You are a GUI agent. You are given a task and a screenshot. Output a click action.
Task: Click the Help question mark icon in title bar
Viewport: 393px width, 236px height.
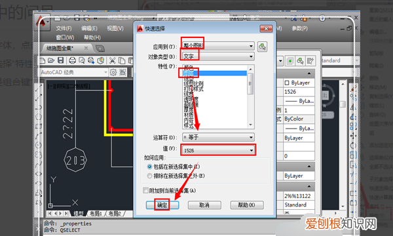coord(322,18)
